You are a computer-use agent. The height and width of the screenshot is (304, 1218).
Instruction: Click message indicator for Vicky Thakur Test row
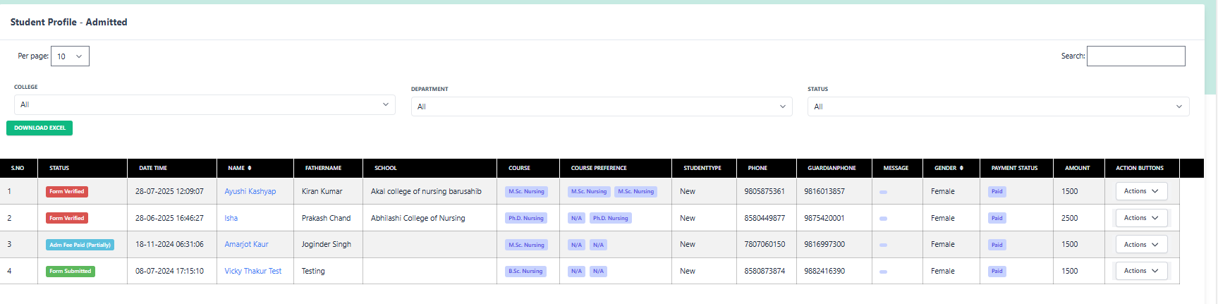pyautogui.click(x=883, y=272)
